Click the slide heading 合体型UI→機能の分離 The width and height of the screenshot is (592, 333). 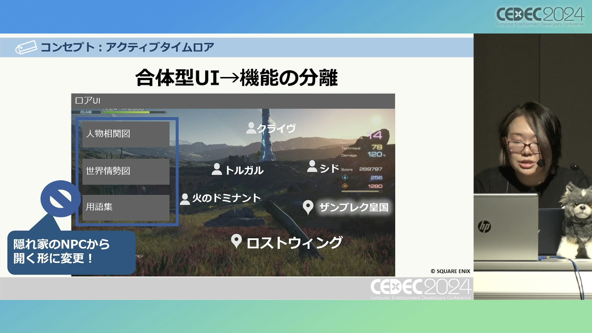(x=236, y=77)
